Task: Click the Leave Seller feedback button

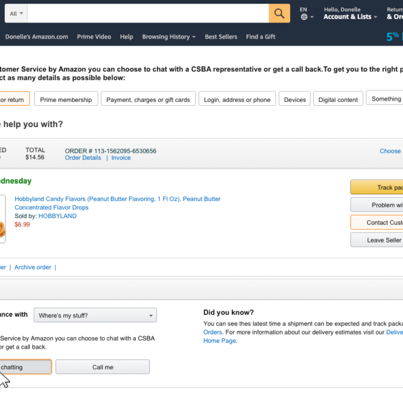Action: tap(377, 240)
